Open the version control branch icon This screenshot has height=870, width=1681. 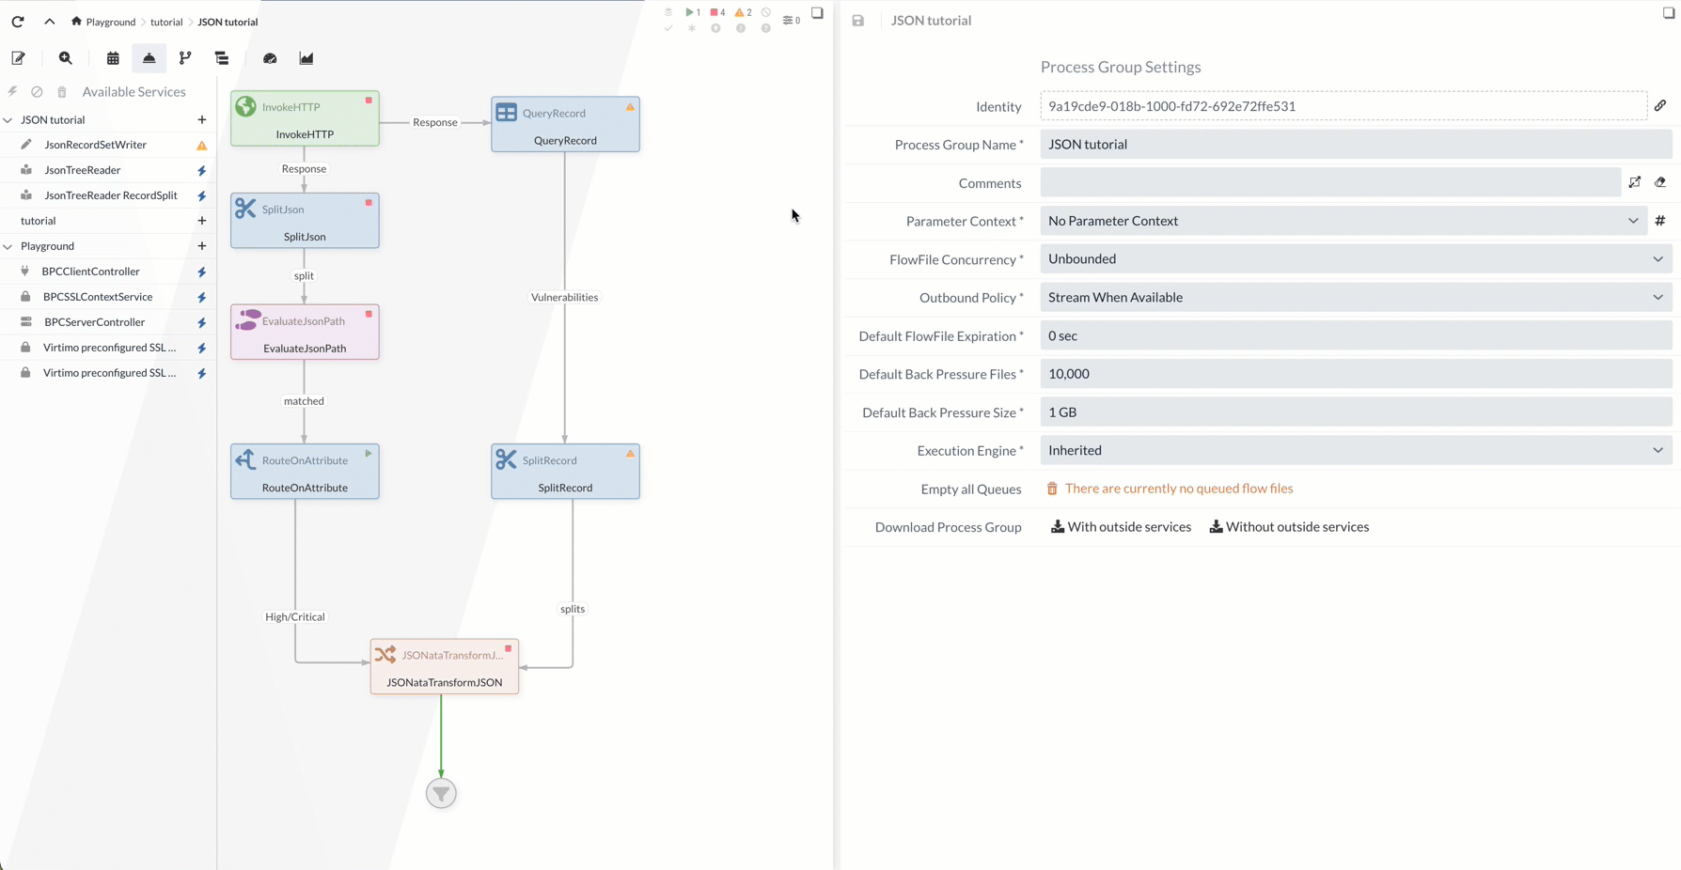[185, 58]
